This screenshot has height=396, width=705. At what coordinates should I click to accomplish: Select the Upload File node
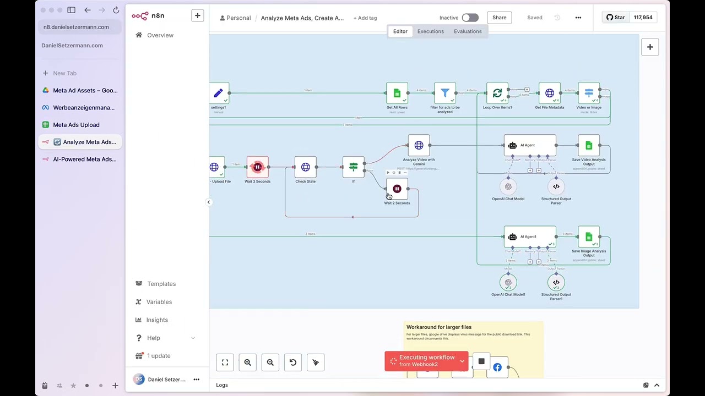[217, 167]
